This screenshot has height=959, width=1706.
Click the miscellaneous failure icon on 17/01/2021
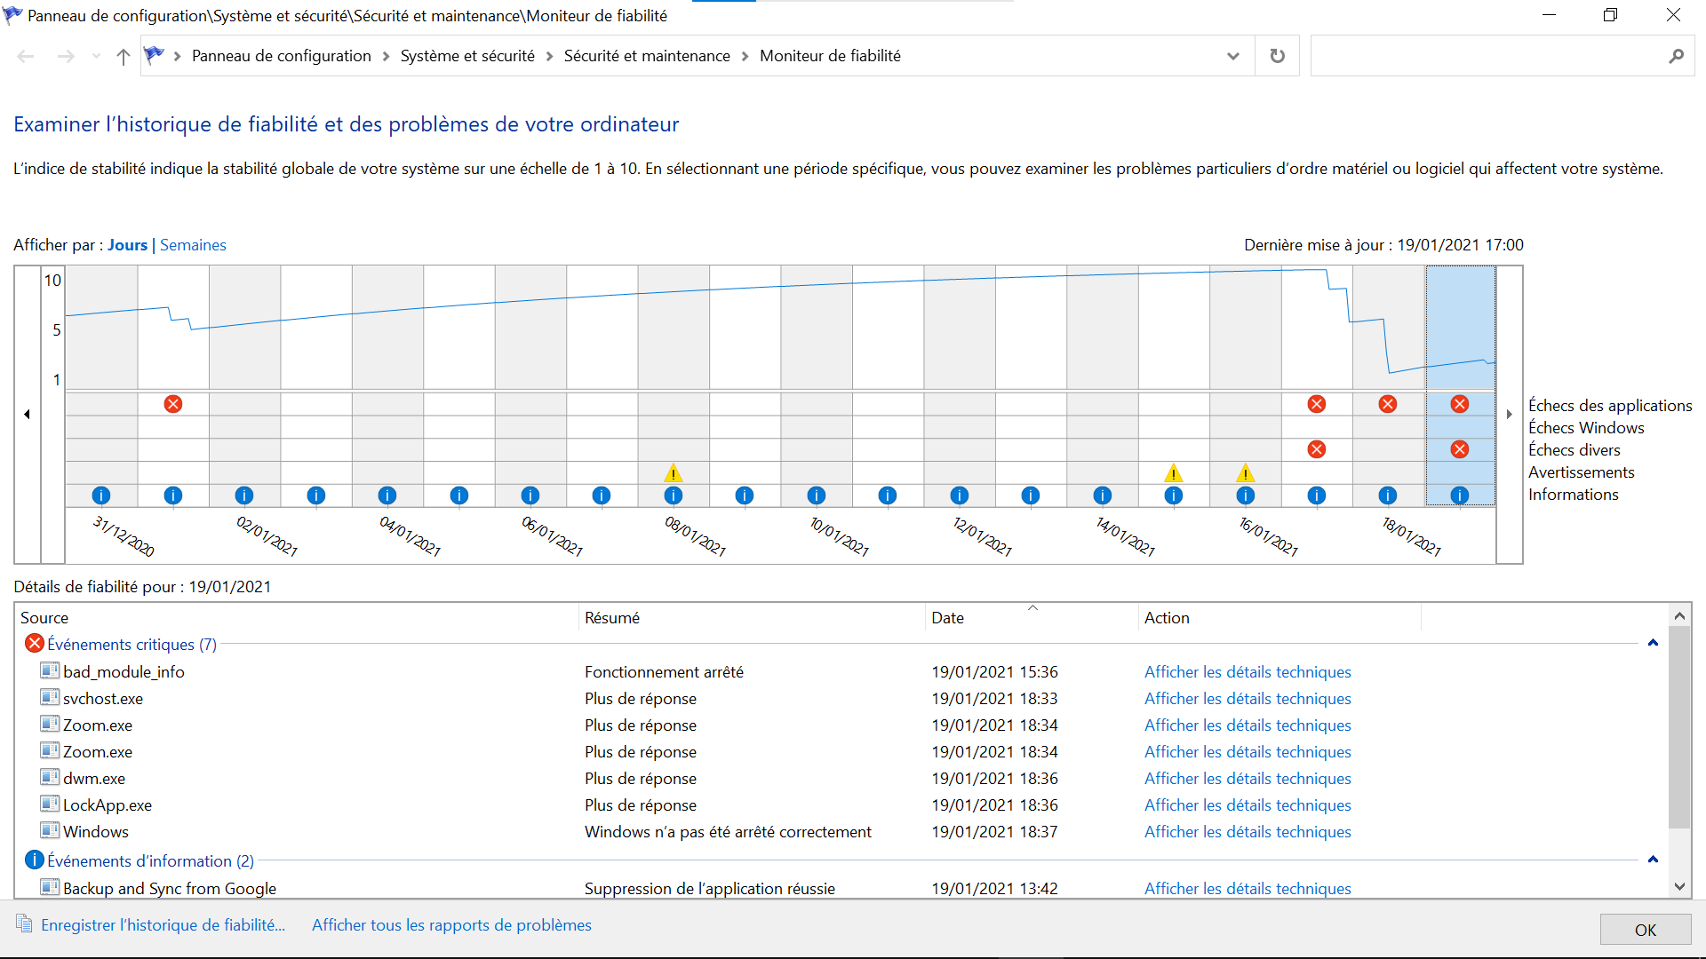tap(1317, 449)
